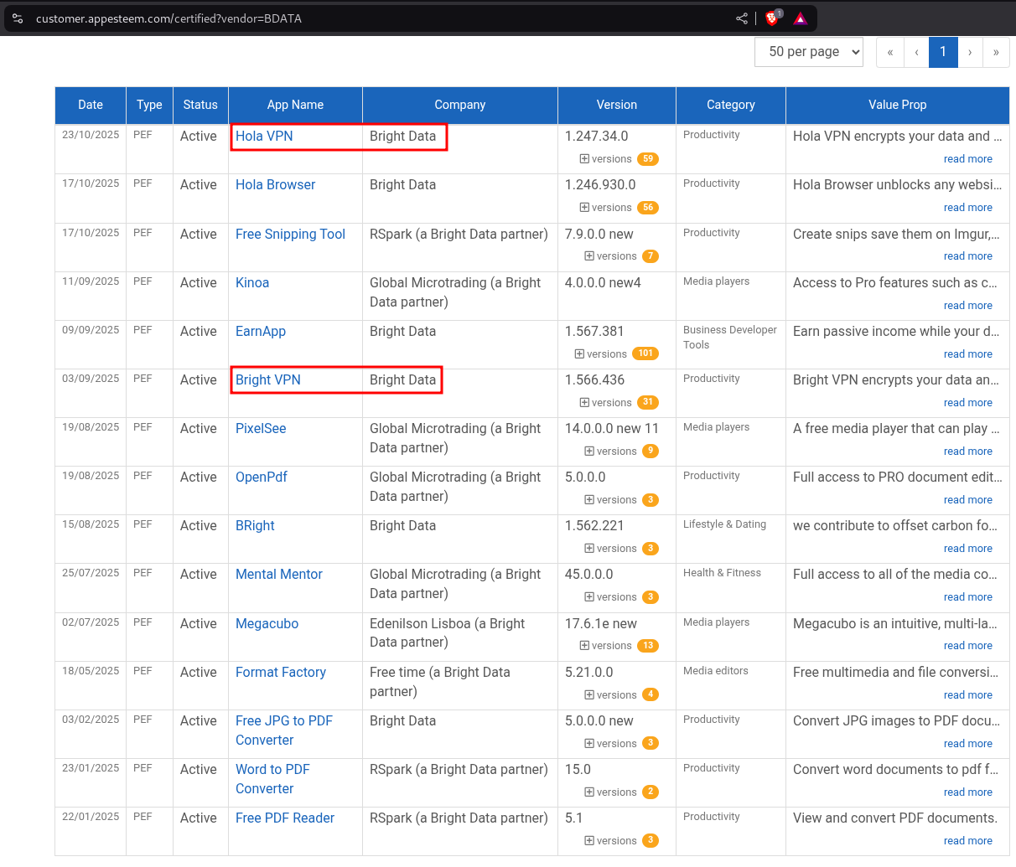Image resolution: width=1016 pixels, height=867 pixels.
Task: Click the site settings icon beside URL
Action: point(18,18)
